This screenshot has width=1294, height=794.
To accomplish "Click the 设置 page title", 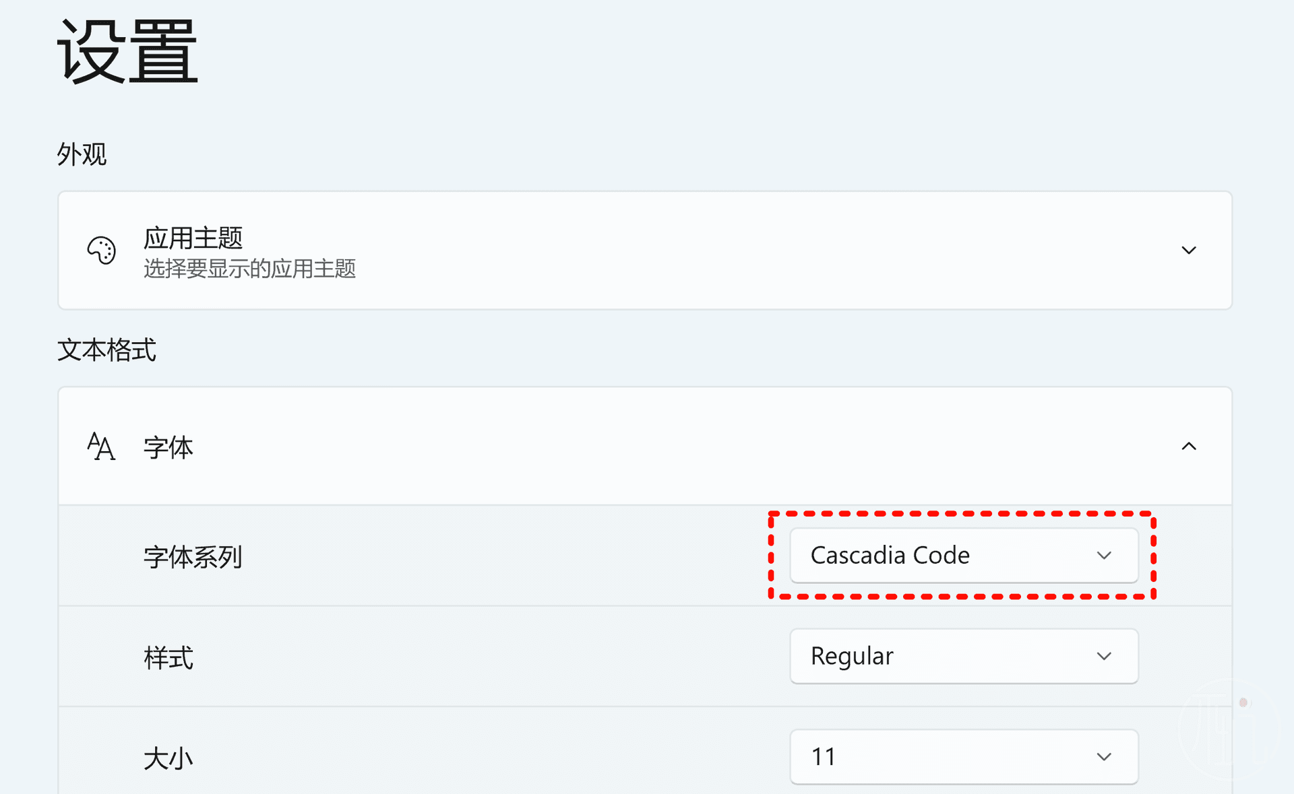I will [x=127, y=51].
